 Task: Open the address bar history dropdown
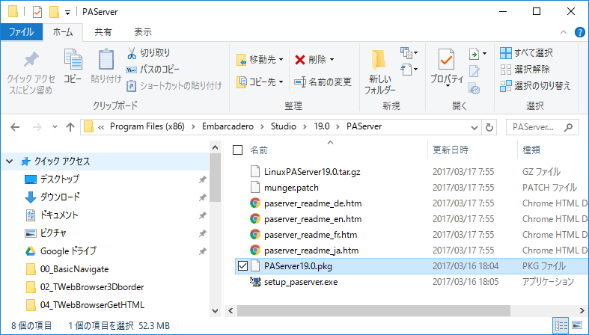[x=474, y=128]
